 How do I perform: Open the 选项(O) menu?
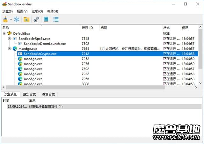[37, 11]
